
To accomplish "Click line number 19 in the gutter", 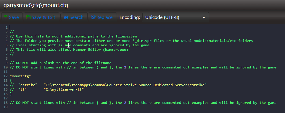I will [x=5, y=107].
